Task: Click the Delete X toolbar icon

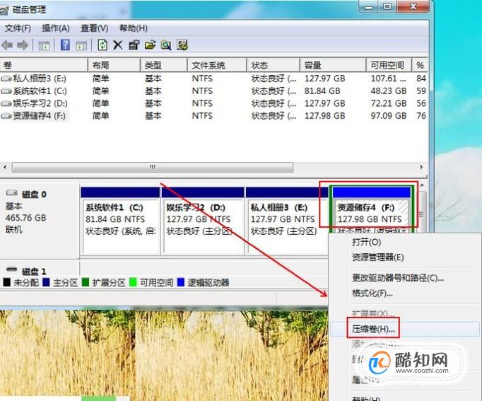Action: coord(118,45)
